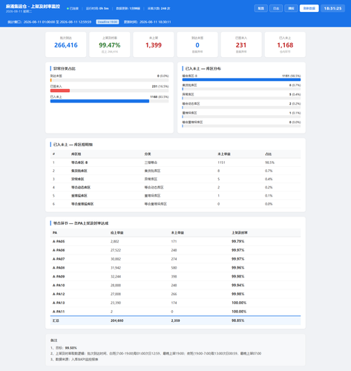This screenshot has height=371, width=351.
Task: Click the 1151 cell in detail table
Action: coord(221,162)
